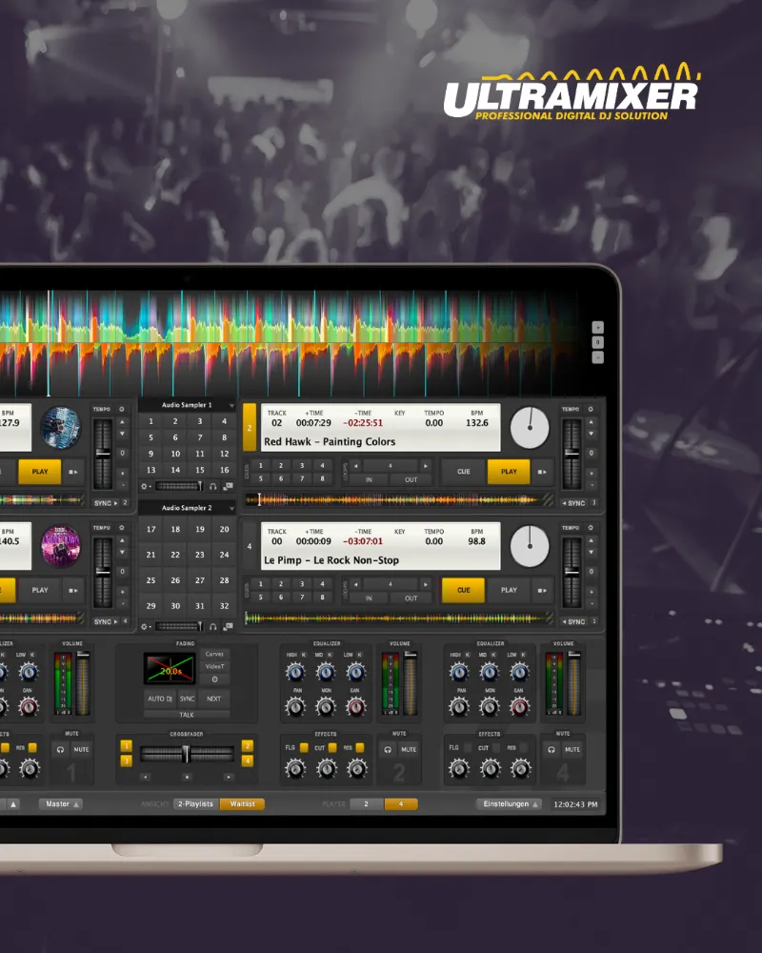Image resolution: width=762 pixels, height=953 pixels.
Task: Enable the FLG effect on player 4
Action: pyautogui.click(x=468, y=747)
